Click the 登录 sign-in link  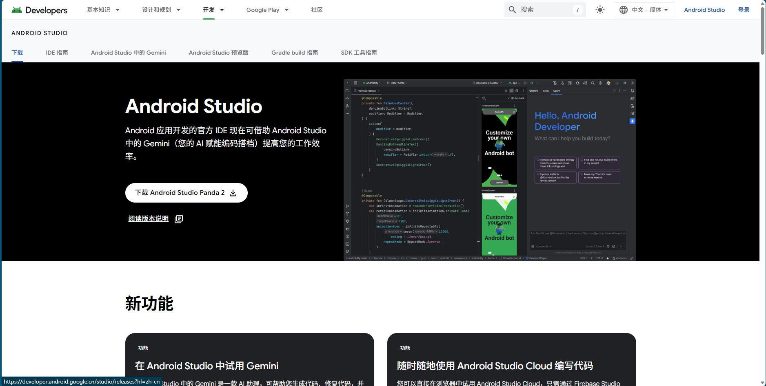click(744, 10)
